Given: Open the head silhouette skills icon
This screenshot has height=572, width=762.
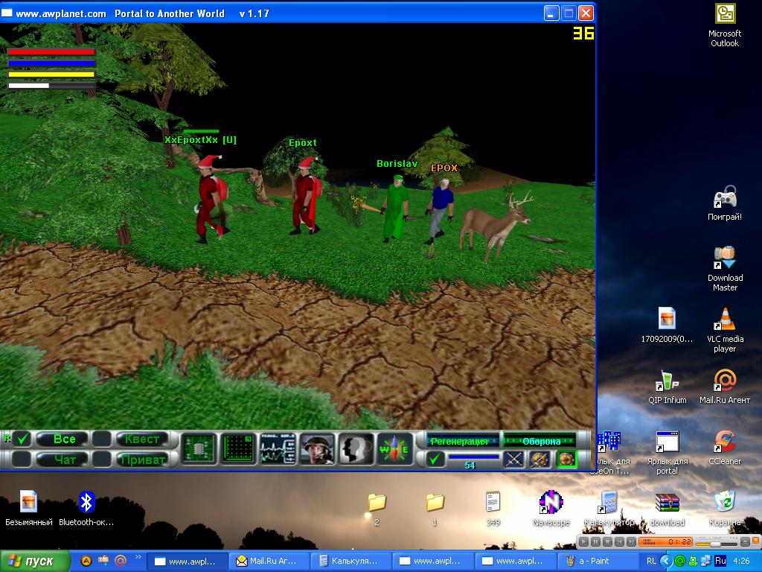Looking at the screenshot, I should pyautogui.click(x=356, y=448).
